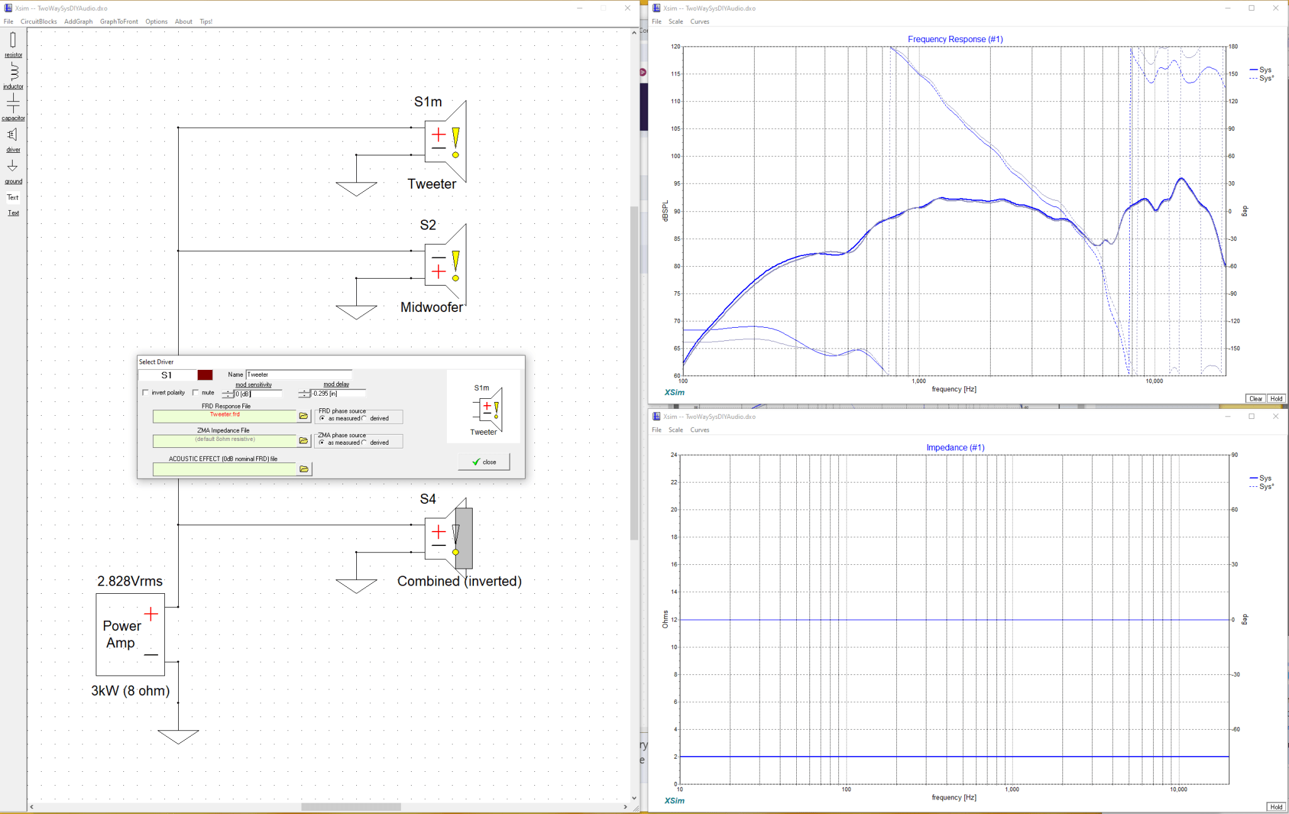Click Clear button on Frequency Response graph

(1256, 398)
